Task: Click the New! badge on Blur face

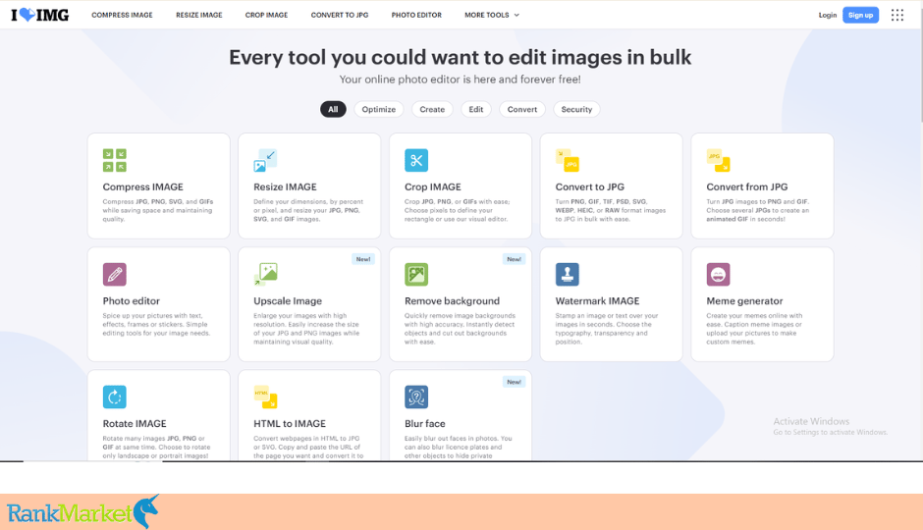Action: coord(514,383)
